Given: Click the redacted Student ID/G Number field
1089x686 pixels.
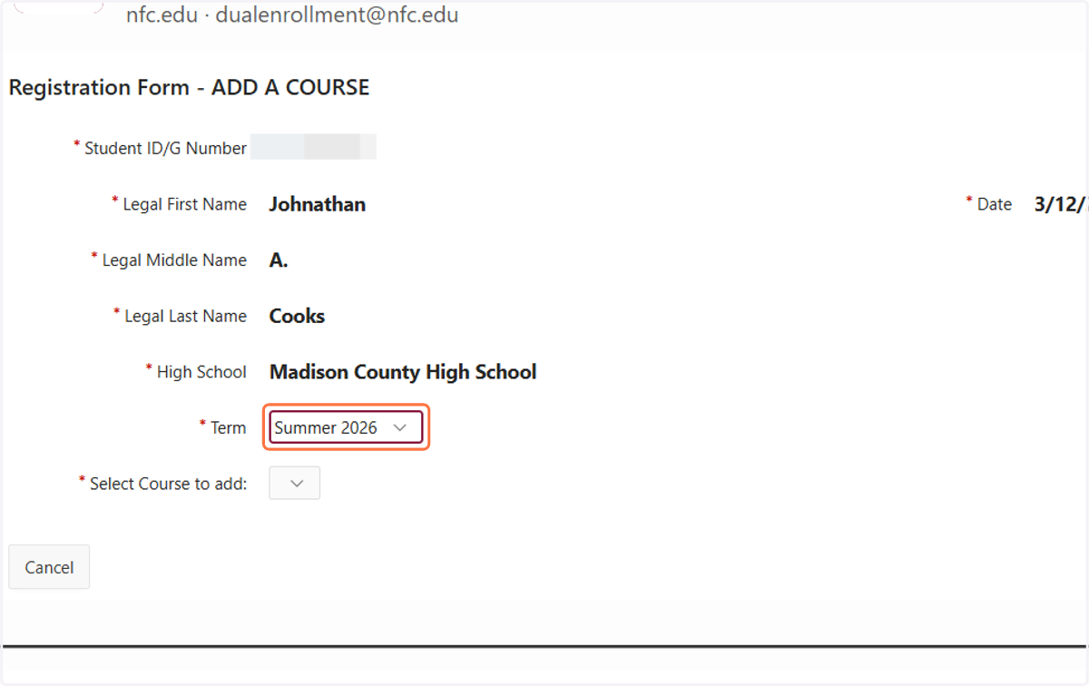Looking at the screenshot, I should point(313,147).
